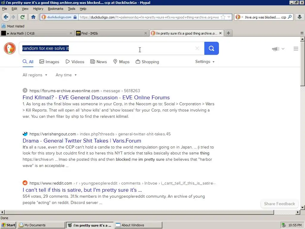Click the DuckDuckGo duck logo
Image resolution: width=305 pixels, height=229 pixels.
(10, 48)
